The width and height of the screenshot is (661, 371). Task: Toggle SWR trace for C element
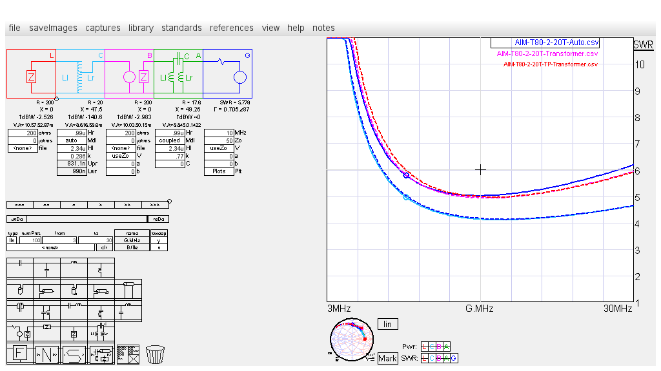click(432, 358)
